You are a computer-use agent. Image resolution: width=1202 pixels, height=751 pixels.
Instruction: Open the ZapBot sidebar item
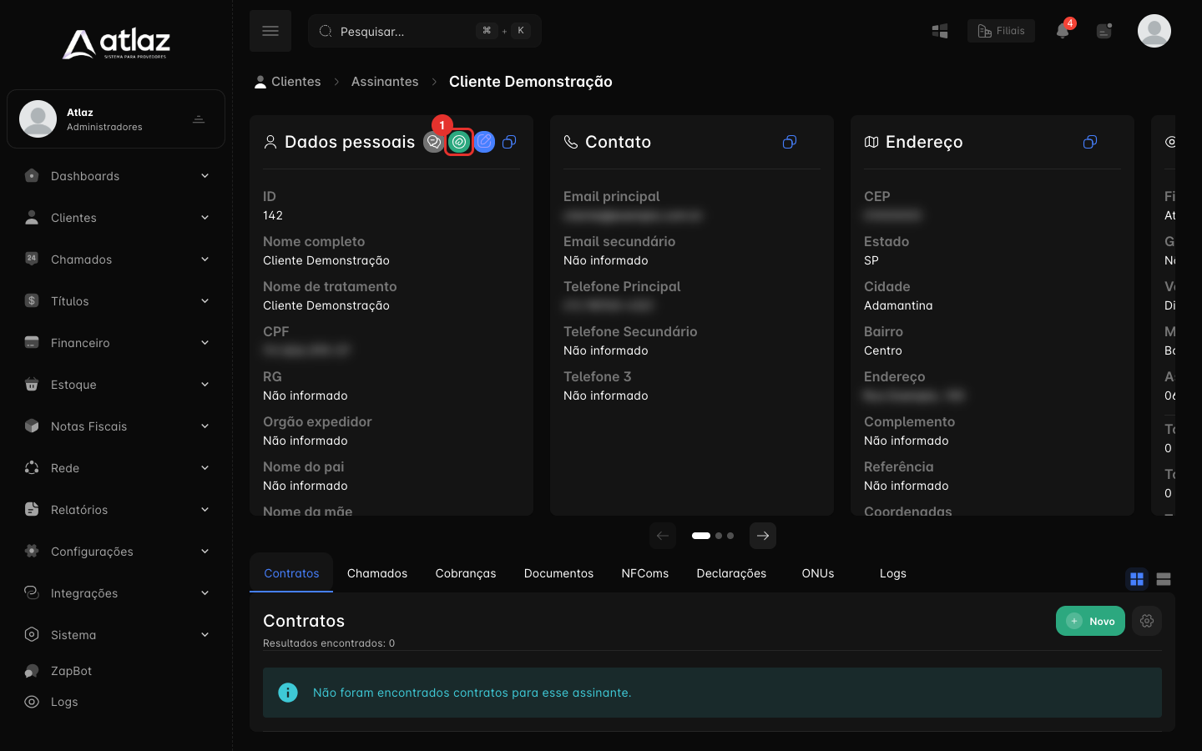117,671
